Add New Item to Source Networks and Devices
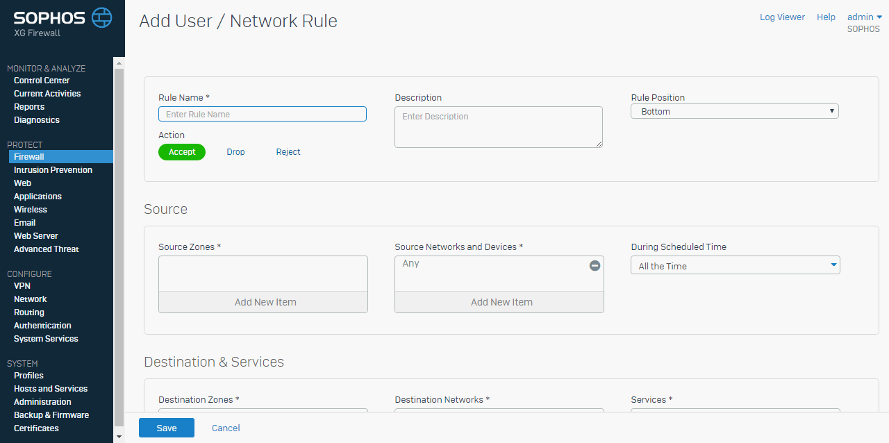 499,302
